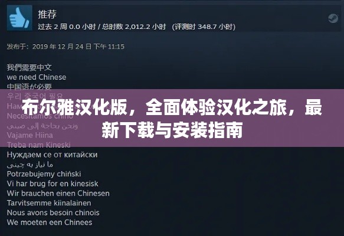
Task: Click the line Vi har brug for en kinesisk
Action: [53, 183]
